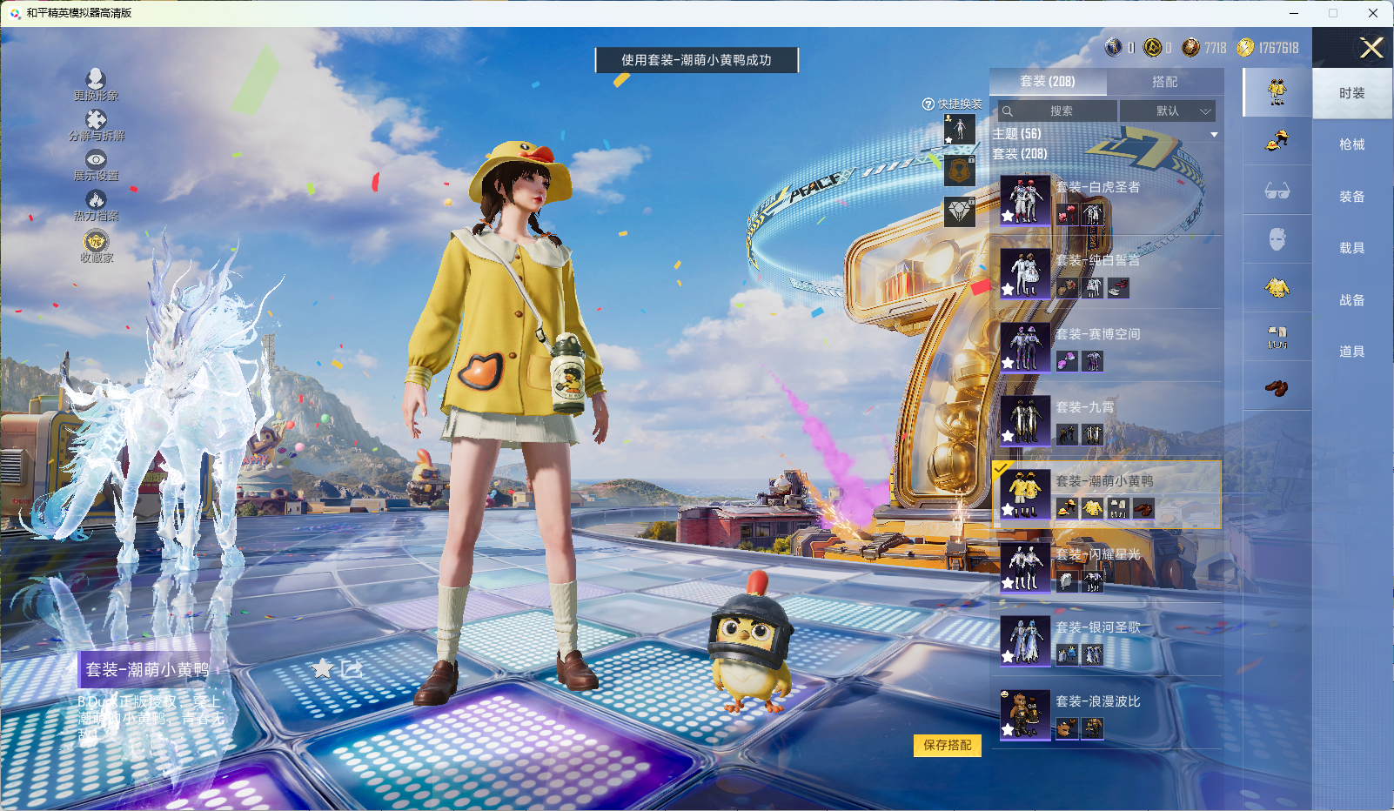Image resolution: width=1394 pixels, height=811 pixels.
Task: Open the 收藏家 collector badge
Action: [x=96, y=240]
